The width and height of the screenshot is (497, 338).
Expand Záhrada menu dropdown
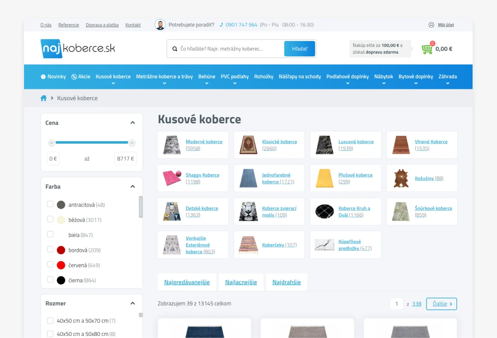point(448,83)
